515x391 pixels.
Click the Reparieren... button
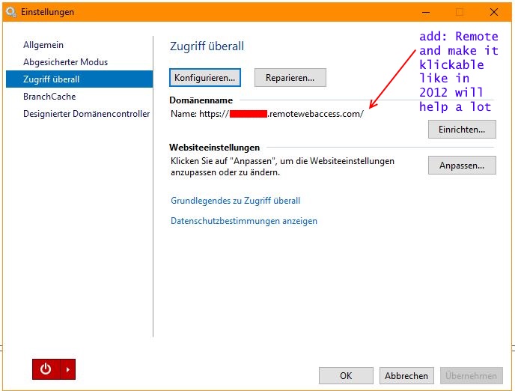290,77
